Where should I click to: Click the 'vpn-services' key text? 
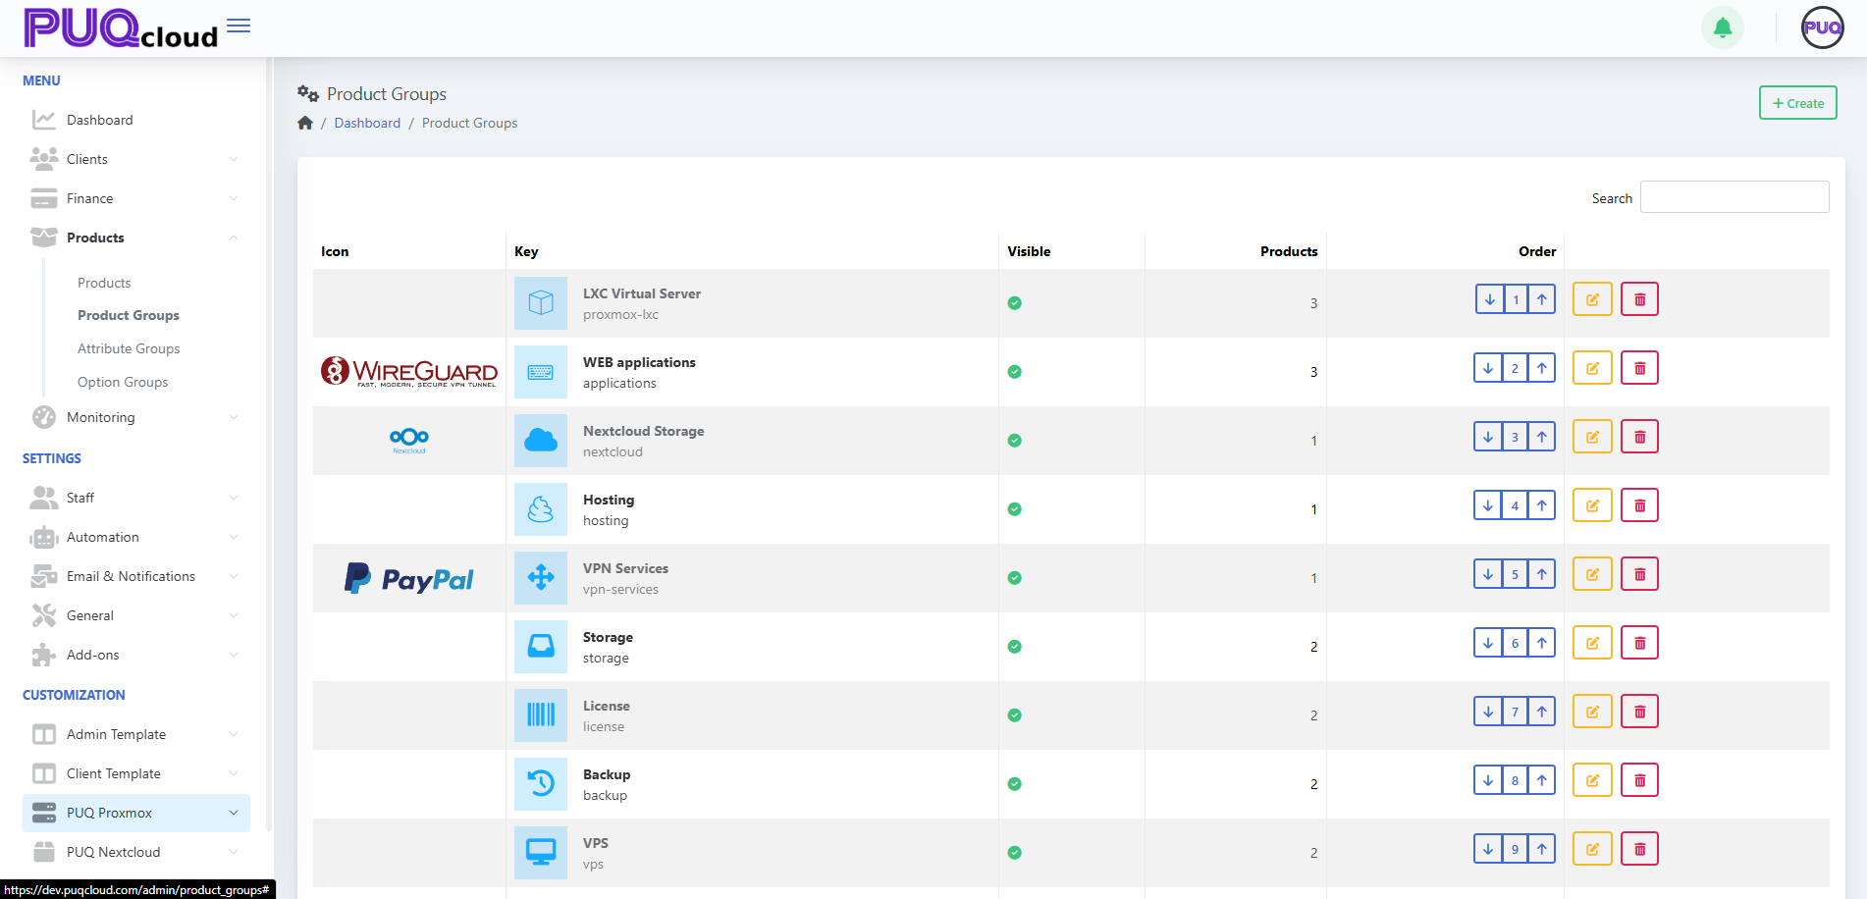pyautogui.click(x=620, y=590)
